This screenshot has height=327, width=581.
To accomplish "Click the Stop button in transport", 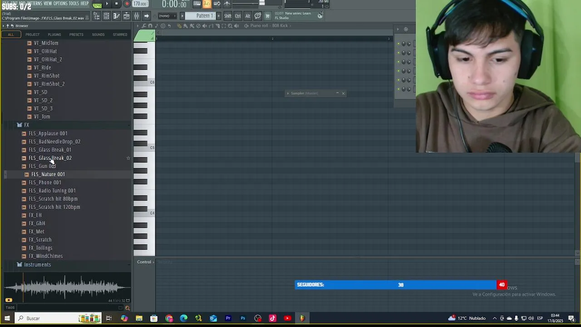I will (116, 4).
